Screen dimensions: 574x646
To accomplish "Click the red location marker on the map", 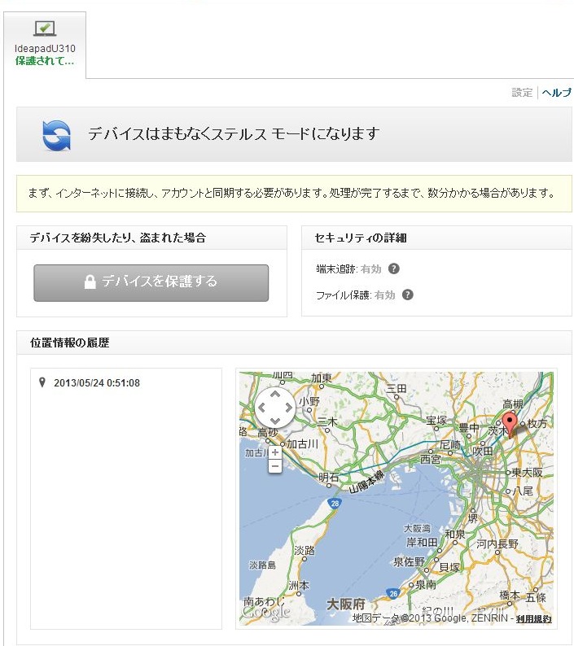I will click(510, 426).
